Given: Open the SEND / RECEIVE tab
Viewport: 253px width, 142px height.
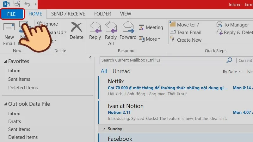Looking at the screenshot, I should point(68,14).
